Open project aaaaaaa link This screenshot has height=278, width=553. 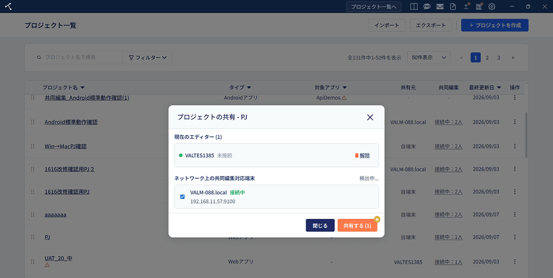pyautogui.click(x=55, y=215)
